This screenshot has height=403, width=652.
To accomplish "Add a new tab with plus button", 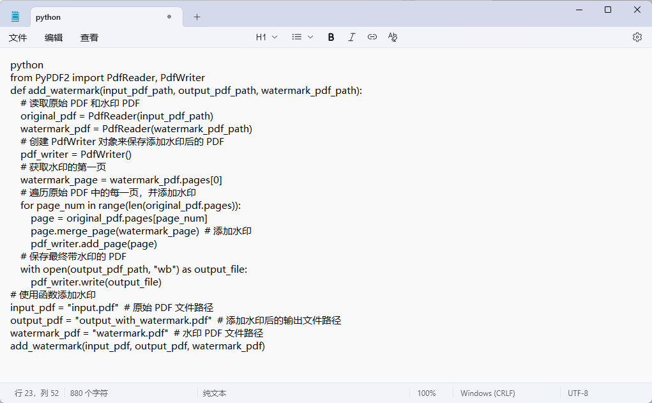I will coord(197,17).
